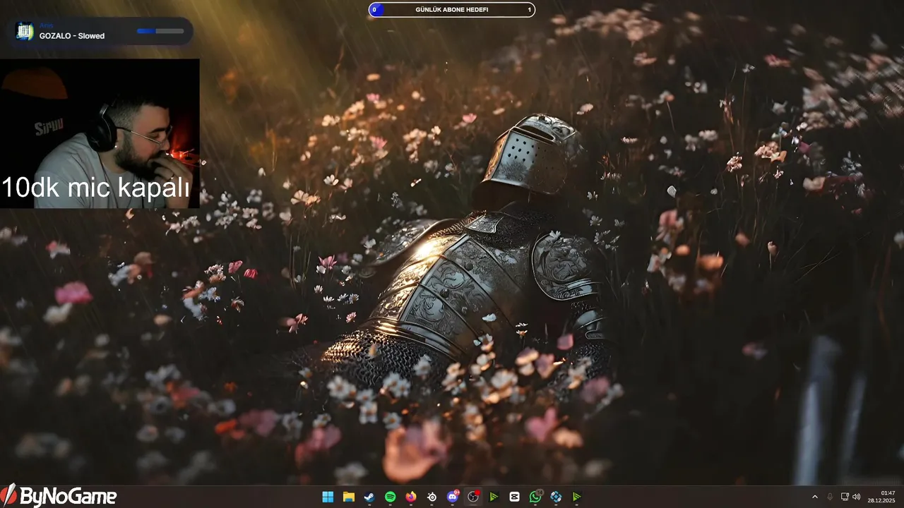Open network status tray icon
The height and width of the screenshot is (508, 904).
pos(845,497)
